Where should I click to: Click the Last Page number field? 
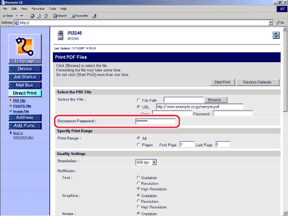point(223,144)
